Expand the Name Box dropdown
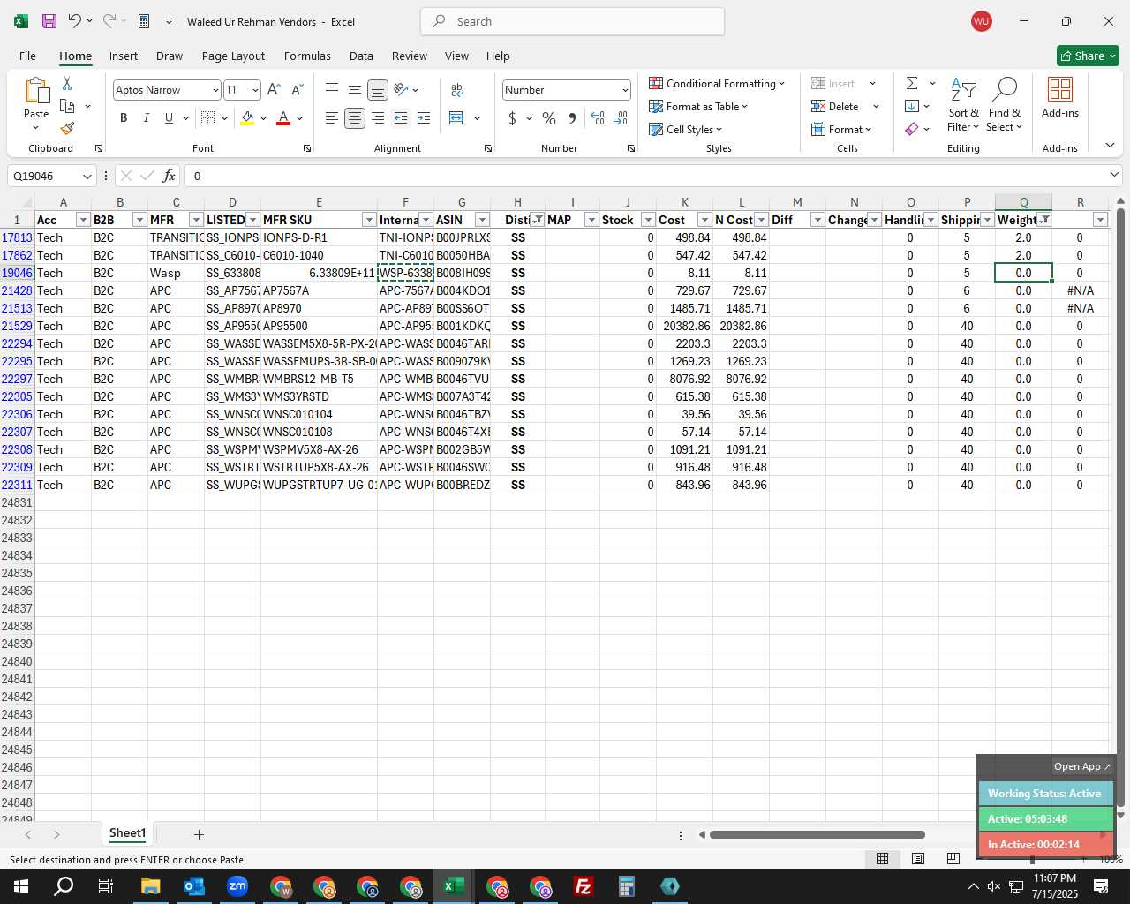This screenshot has height=904, width=1130. click(x=87, y=176)
